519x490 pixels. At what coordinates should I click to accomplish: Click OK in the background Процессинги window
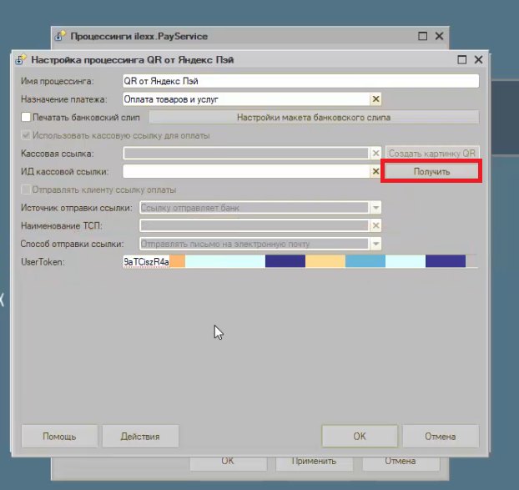tap(228, 462)
